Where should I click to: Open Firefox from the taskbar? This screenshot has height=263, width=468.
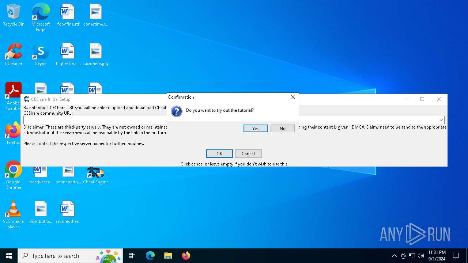click(186, 256)
